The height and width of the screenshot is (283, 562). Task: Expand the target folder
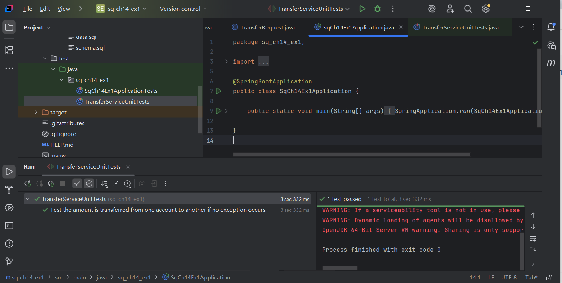click(36, 112)
